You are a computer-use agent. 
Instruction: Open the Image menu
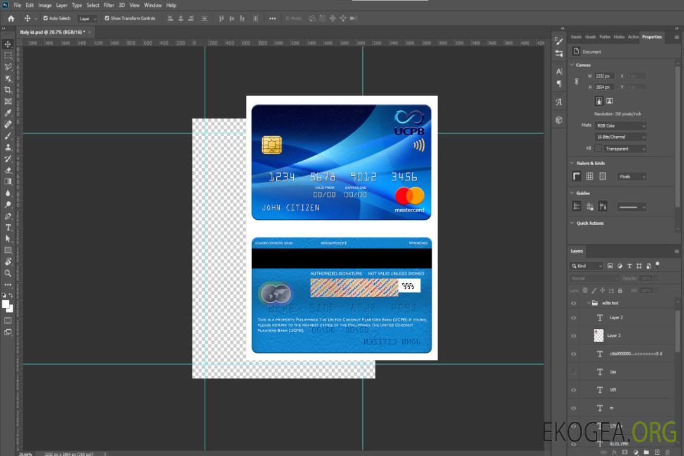[44, 5]
